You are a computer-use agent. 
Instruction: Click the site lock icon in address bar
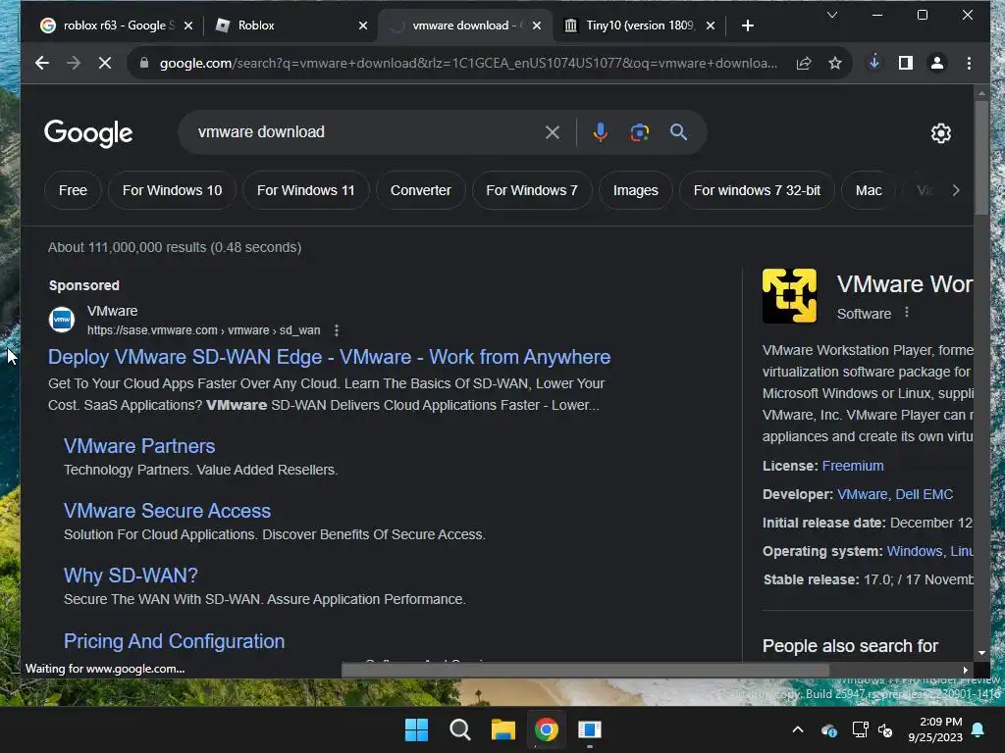[144, 63]
